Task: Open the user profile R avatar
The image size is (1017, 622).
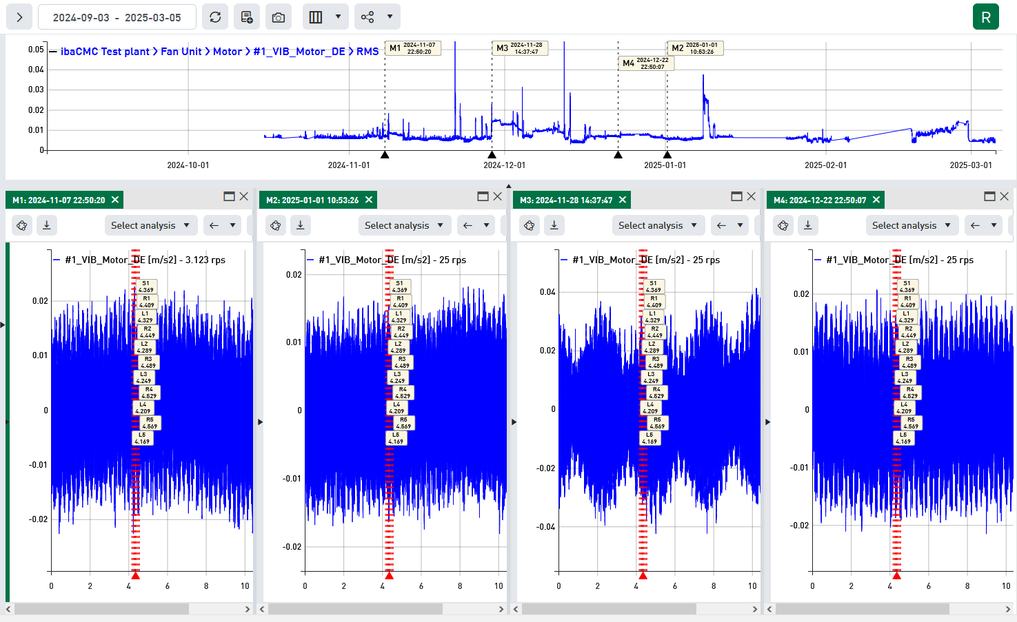Action: (985, 17)
